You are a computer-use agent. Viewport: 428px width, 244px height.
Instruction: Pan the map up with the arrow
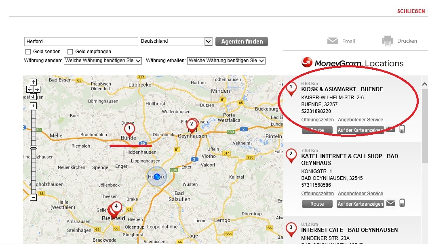point(33,82)
